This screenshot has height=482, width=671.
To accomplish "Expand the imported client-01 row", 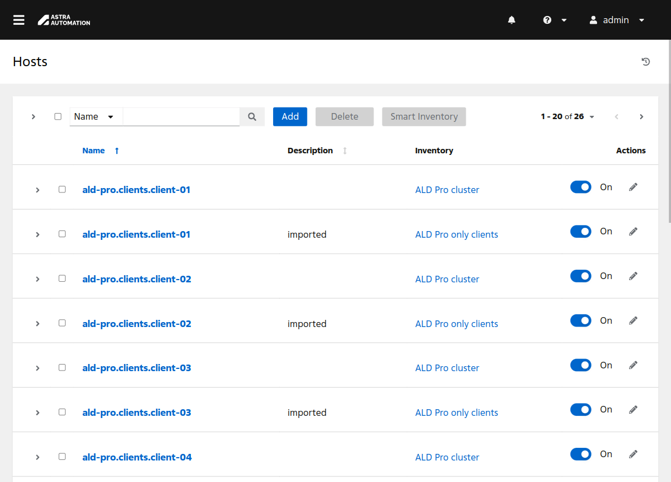I will 38,234.
